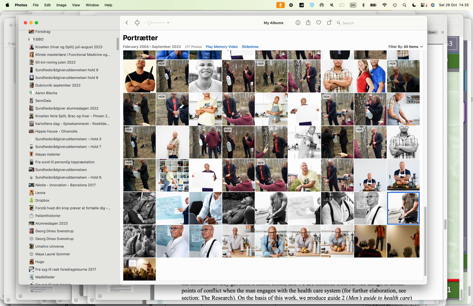Image resolution: width=473 pixels, height=306 pixels.
Task: Click the Share icon in Photos toolbar
Action: (308, 23)
